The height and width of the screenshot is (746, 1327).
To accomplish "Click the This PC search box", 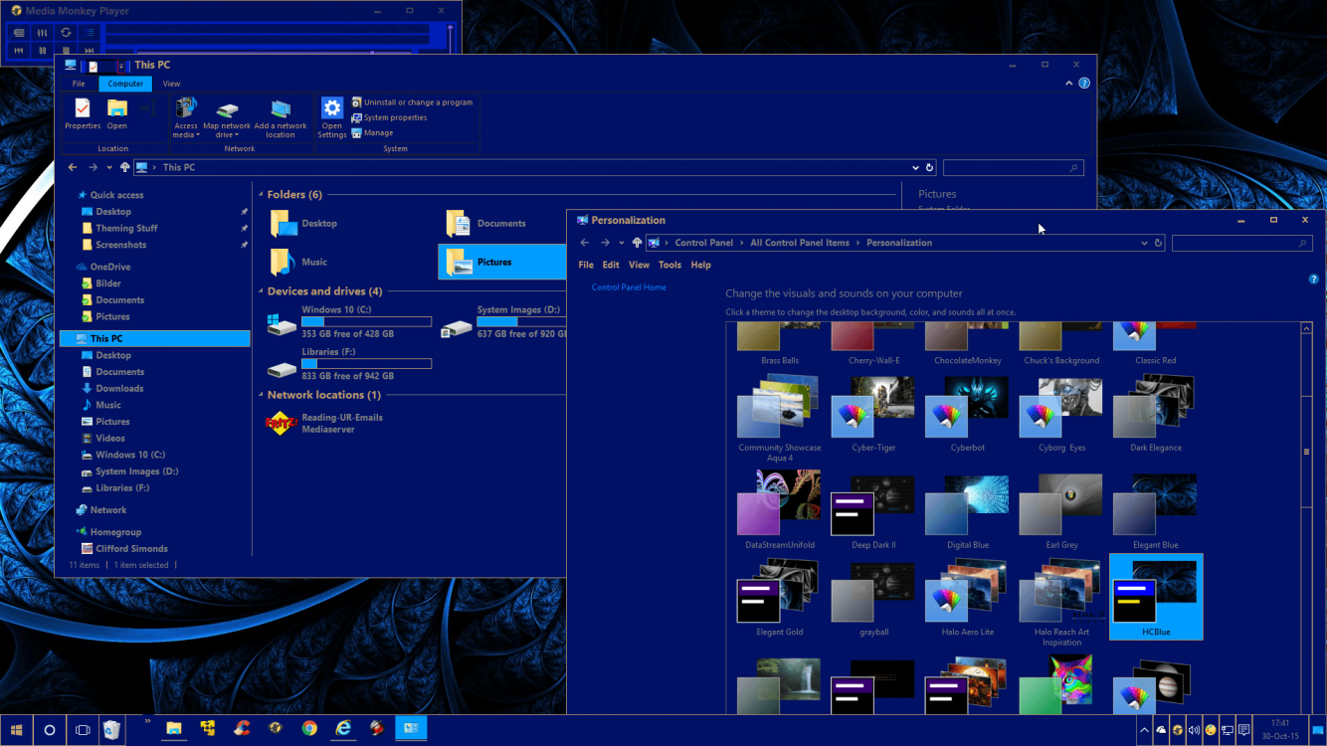I will click(1014, 168).
